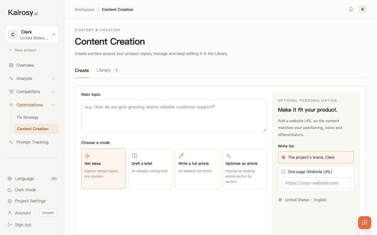Click the Optimizations sparkle icon

coord(11,105)
